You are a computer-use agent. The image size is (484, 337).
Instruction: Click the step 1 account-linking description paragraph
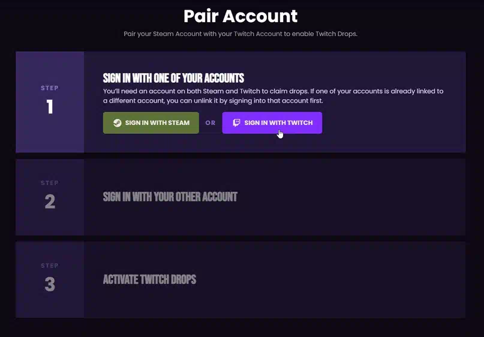273,96
